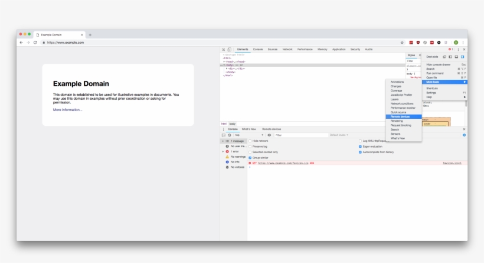Toggle the device toolbar icon
This screenshot has width=484, height=263.
click(x=229, y=50)
